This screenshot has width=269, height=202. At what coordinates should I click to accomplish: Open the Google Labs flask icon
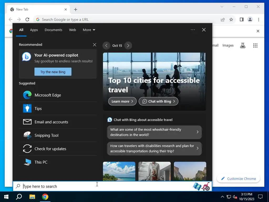coord(242,46)
